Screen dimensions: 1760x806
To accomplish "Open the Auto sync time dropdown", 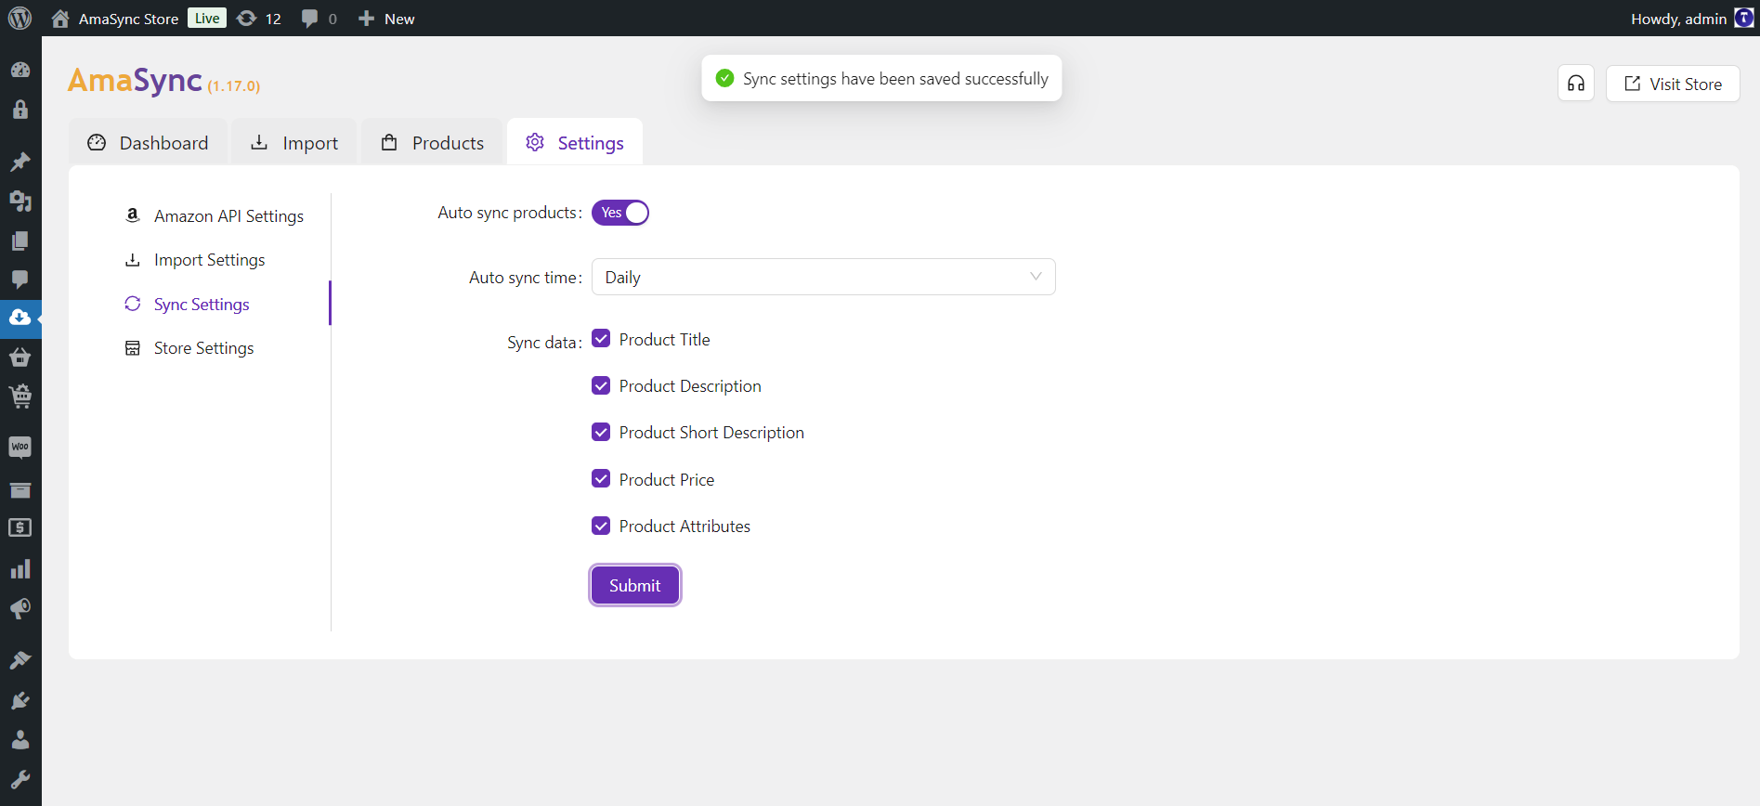I will click(824, 277).
